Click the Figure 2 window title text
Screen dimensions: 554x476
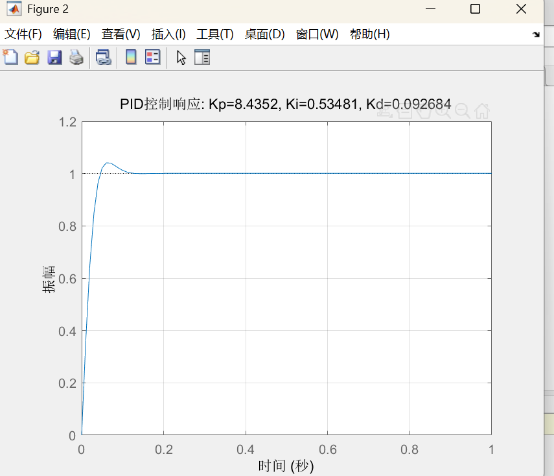(48, 9)
